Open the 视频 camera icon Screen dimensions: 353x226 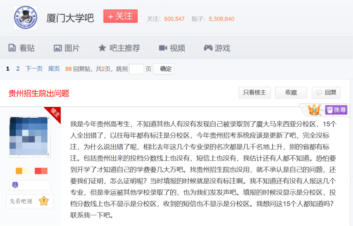tap(163, 48)
